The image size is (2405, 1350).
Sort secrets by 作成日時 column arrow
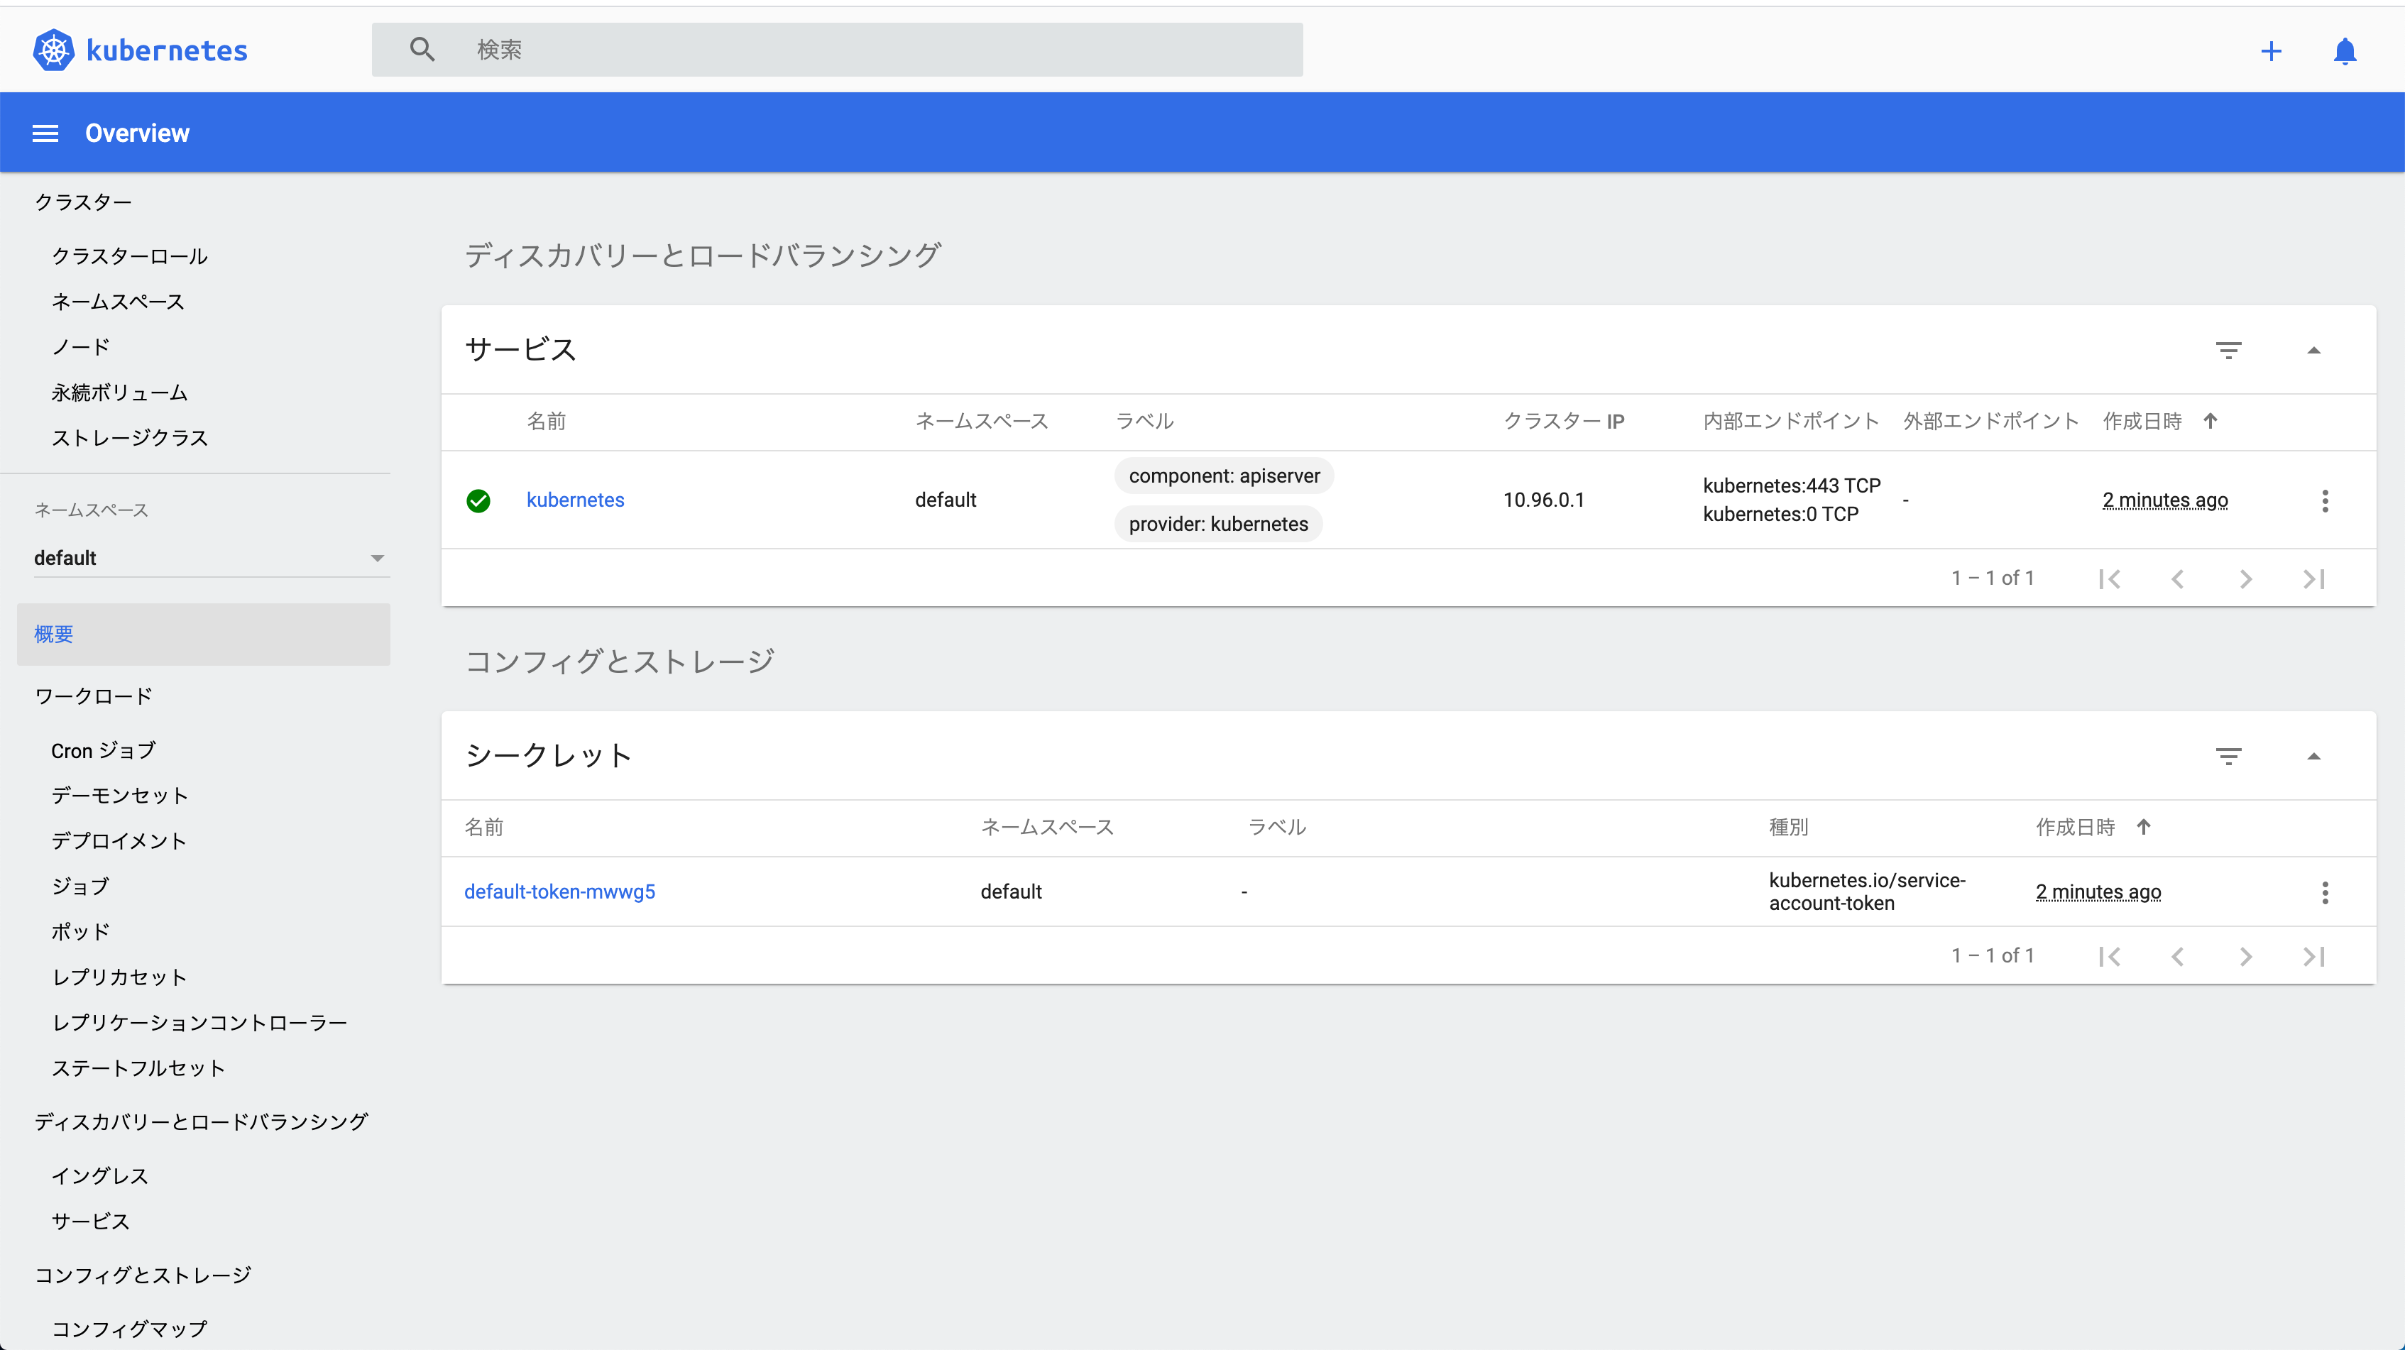click(x=2142, y=827)
